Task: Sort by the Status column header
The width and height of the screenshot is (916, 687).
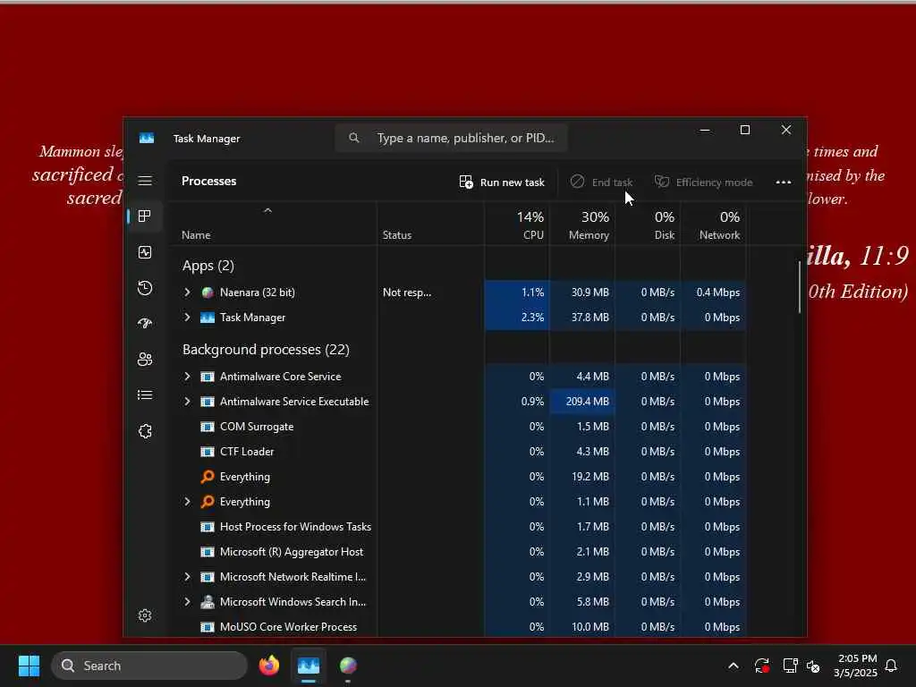Action: click(x=430, y=225)
